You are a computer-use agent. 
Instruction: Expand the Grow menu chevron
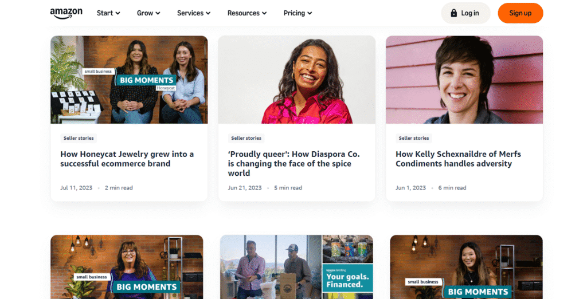pyautogui.click(x=158, y=14)
